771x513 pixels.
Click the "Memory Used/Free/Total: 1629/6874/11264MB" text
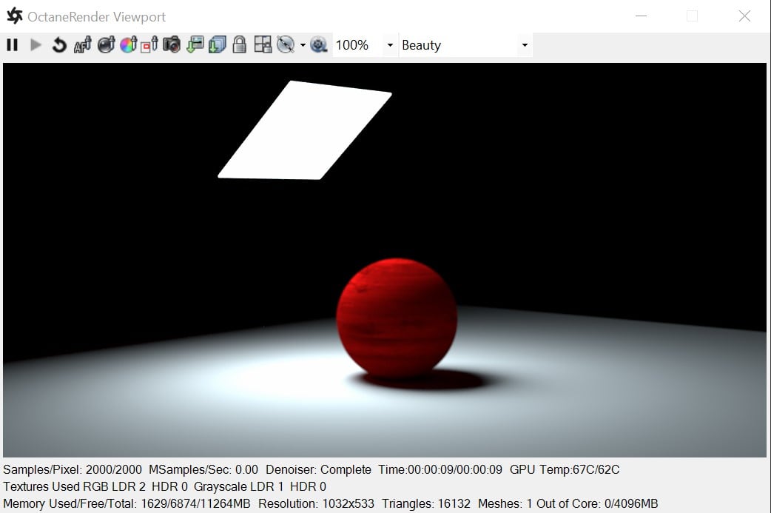[x=127, y=503]
